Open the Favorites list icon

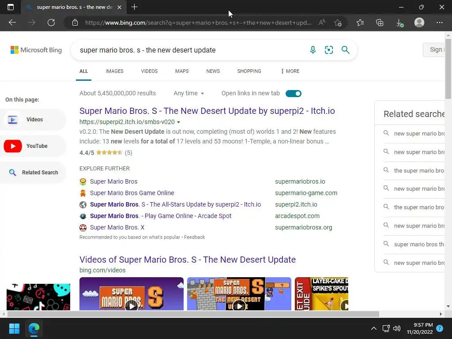pyautogui.click(x=360, y=23)
